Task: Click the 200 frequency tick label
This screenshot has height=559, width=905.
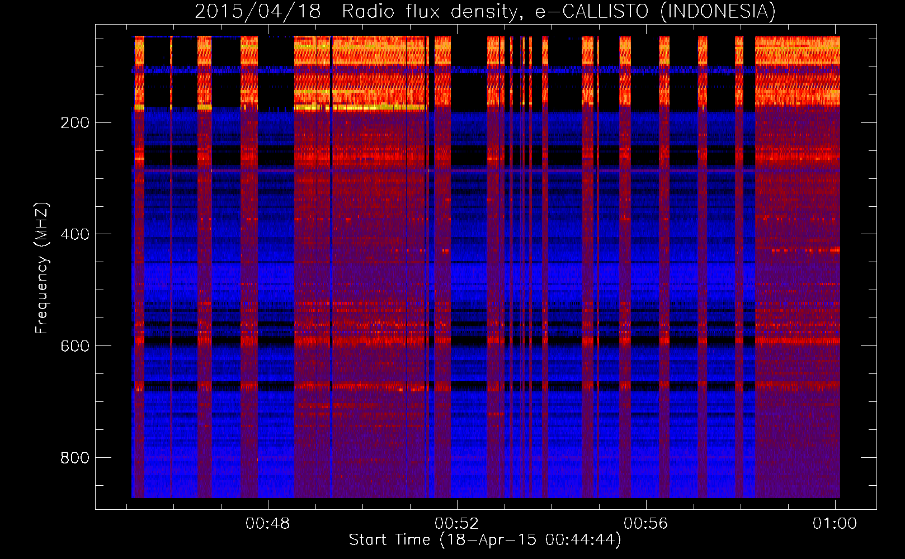Action: coord(75,123)
